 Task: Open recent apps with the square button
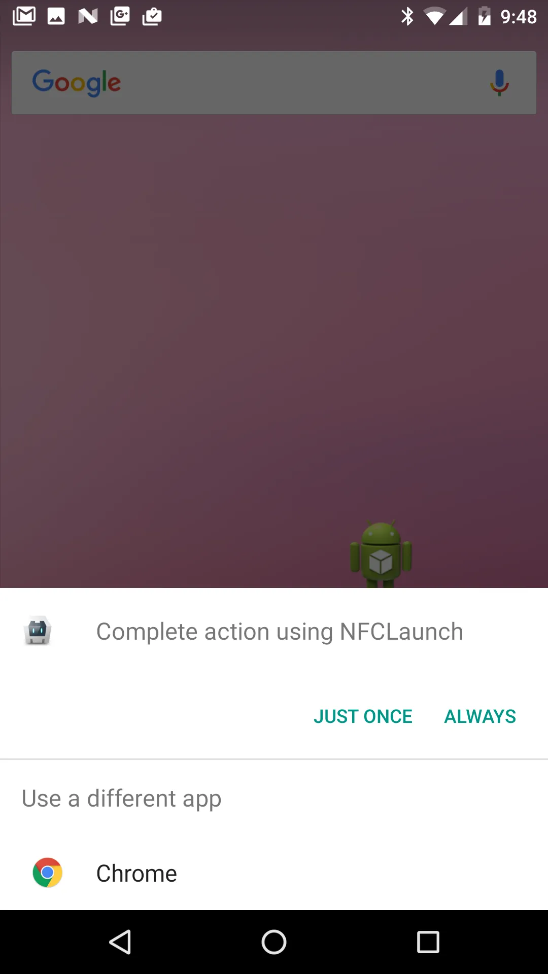pos(428,942)
